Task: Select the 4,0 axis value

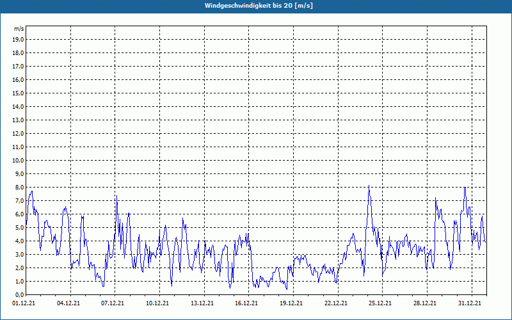Action: [x=19, y=241]
